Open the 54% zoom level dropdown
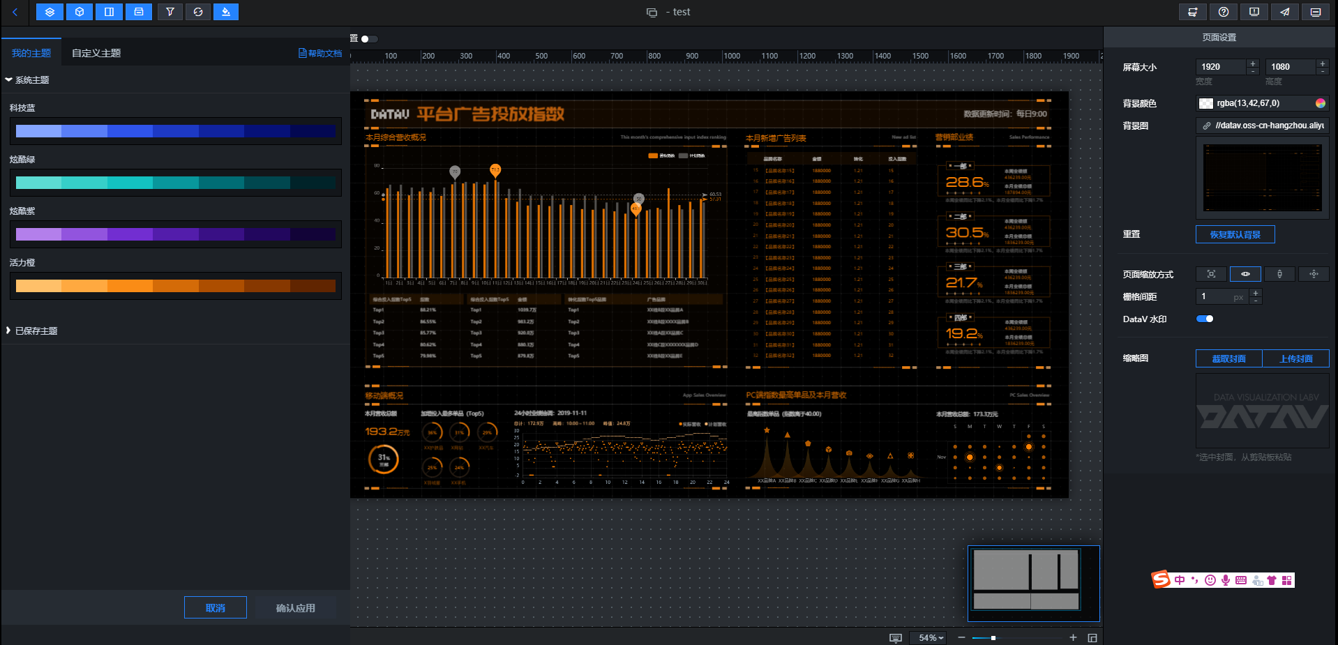 pyautogui.click(x=931, y=637)
